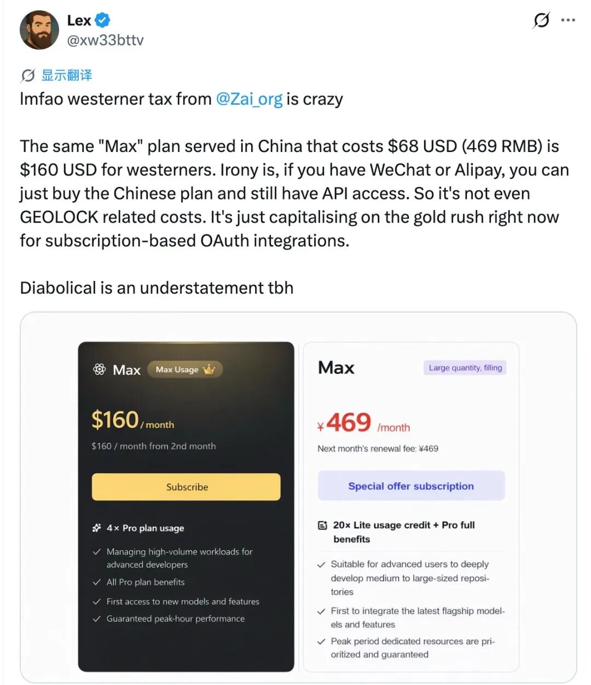Viewport: 591px width, 685px height.
Task: Click Lex's profile avatar
Action: coord(39,30)
